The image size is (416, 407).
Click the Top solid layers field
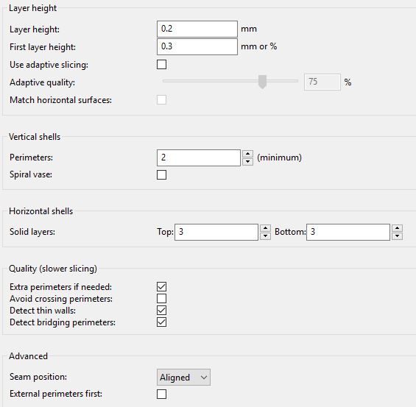[216, 232]
